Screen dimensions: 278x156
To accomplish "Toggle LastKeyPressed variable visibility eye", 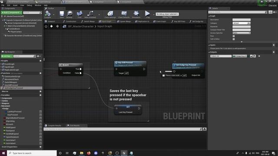I will click(x=40, y=112).
